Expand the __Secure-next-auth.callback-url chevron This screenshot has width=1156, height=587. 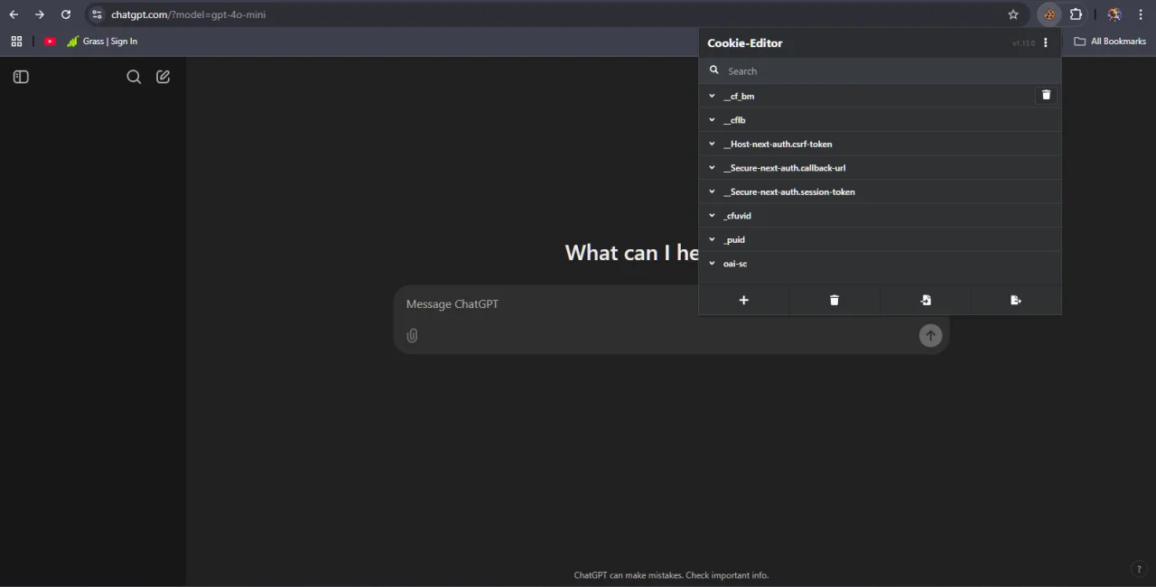[x=712, y=168]
